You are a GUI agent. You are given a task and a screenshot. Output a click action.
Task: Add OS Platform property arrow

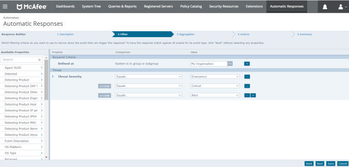[42, 147]
